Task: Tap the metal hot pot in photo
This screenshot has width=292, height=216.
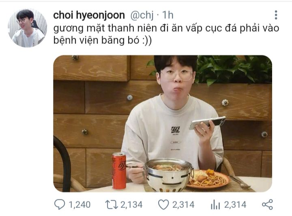Action: [169, 175]
